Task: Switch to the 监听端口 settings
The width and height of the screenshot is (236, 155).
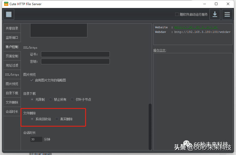Action: 12,38
